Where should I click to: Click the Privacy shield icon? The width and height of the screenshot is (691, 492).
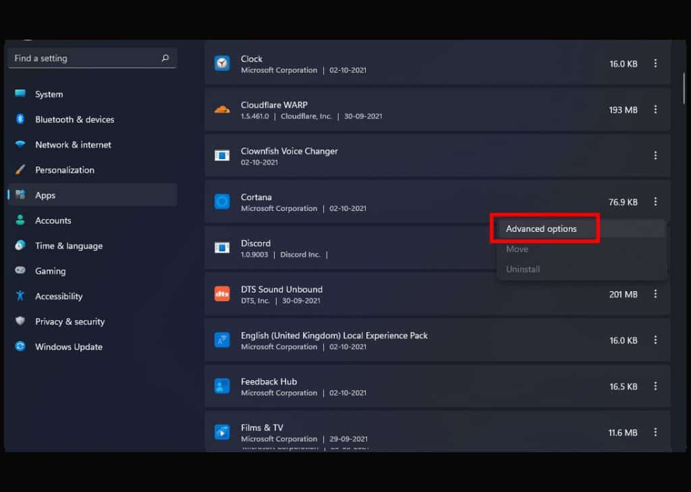[20, 321]
